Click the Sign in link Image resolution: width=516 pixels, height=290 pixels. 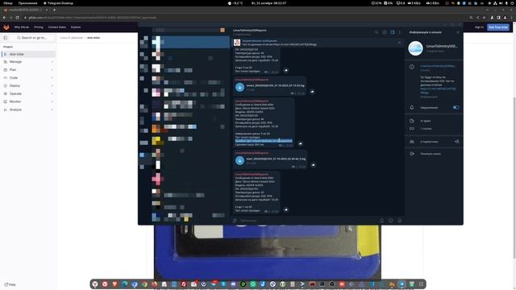(479, 27)
